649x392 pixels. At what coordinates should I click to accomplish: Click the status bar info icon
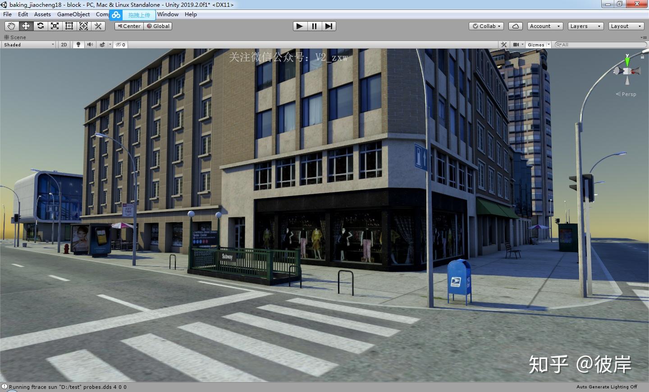(x=5, y=387)
